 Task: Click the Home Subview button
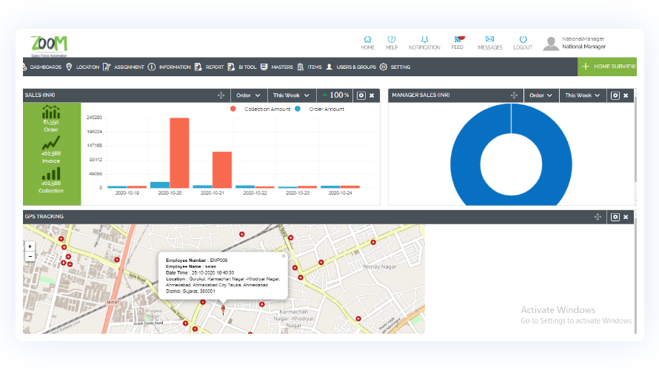click(x=607, y=67)
